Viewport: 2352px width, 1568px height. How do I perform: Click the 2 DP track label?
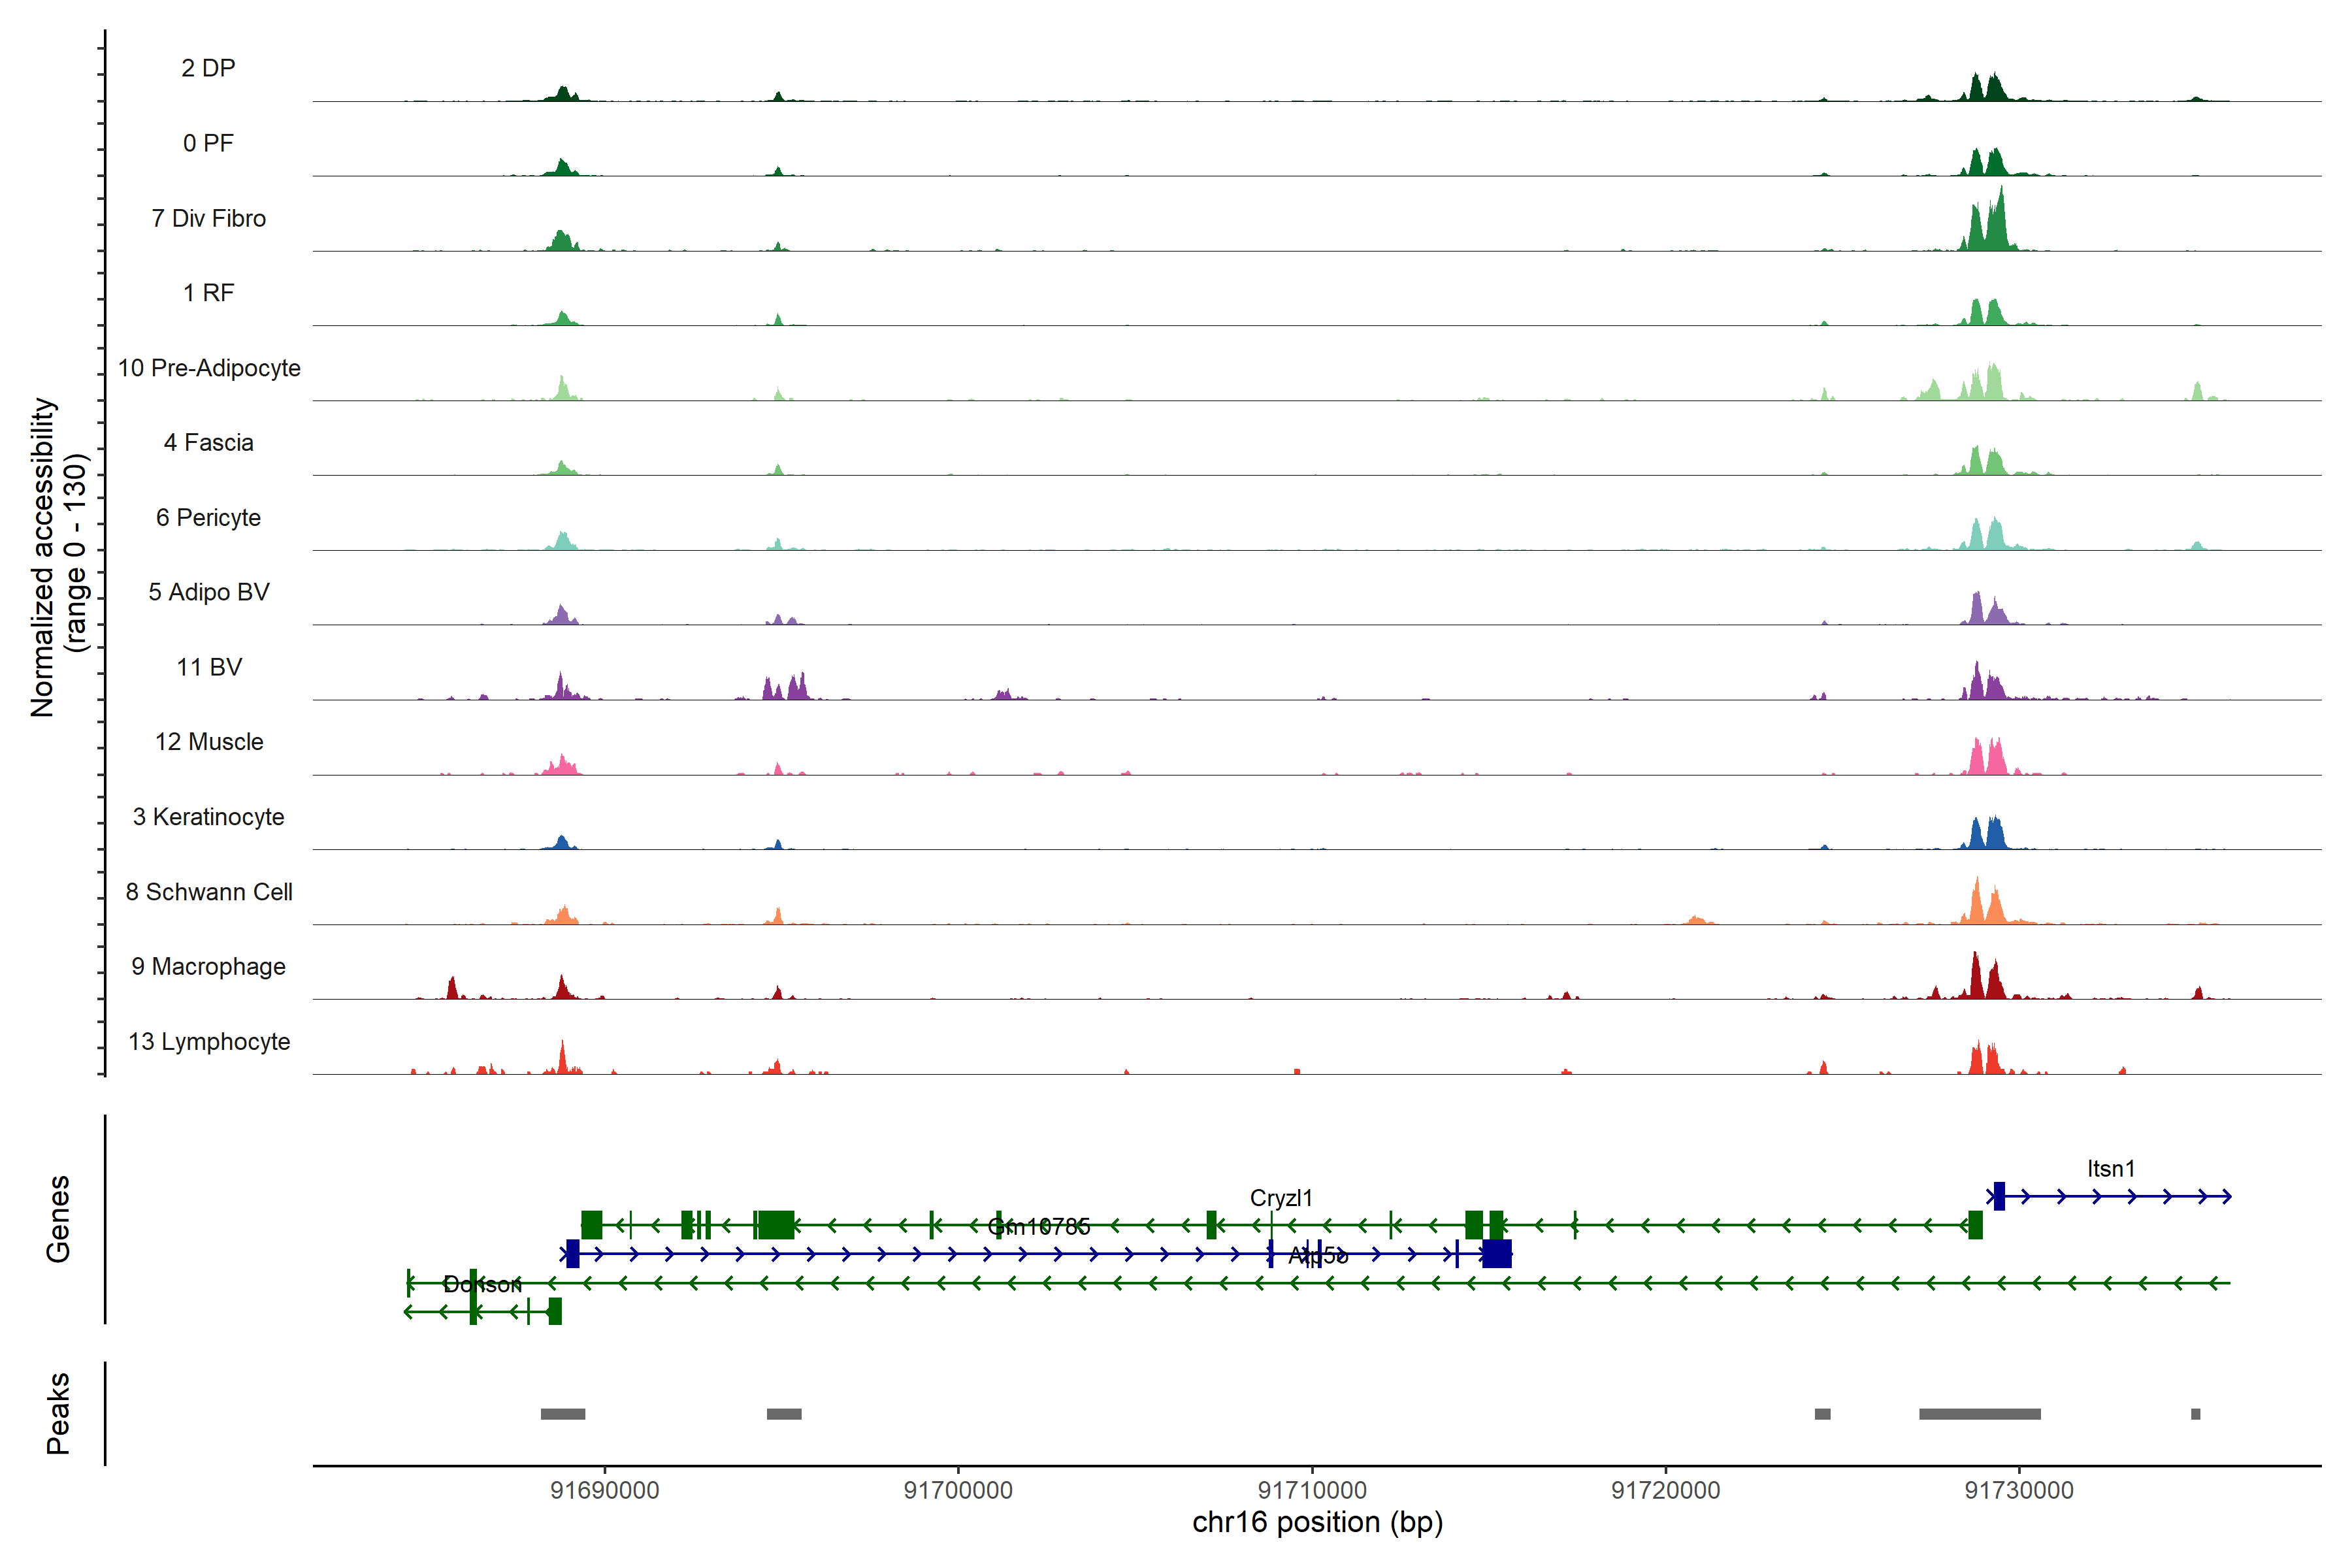pos(208,68)
